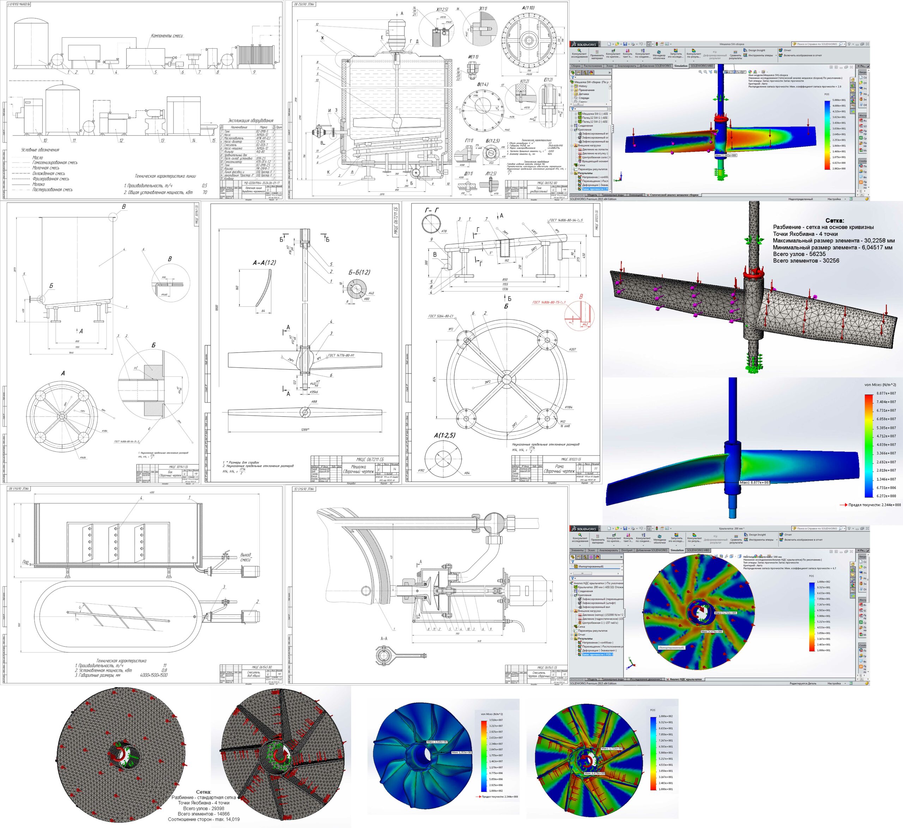Click Запустить это исследование in Мешалка SW-сборка window
This screenshot has width=903, height=828.
[676, 54]
